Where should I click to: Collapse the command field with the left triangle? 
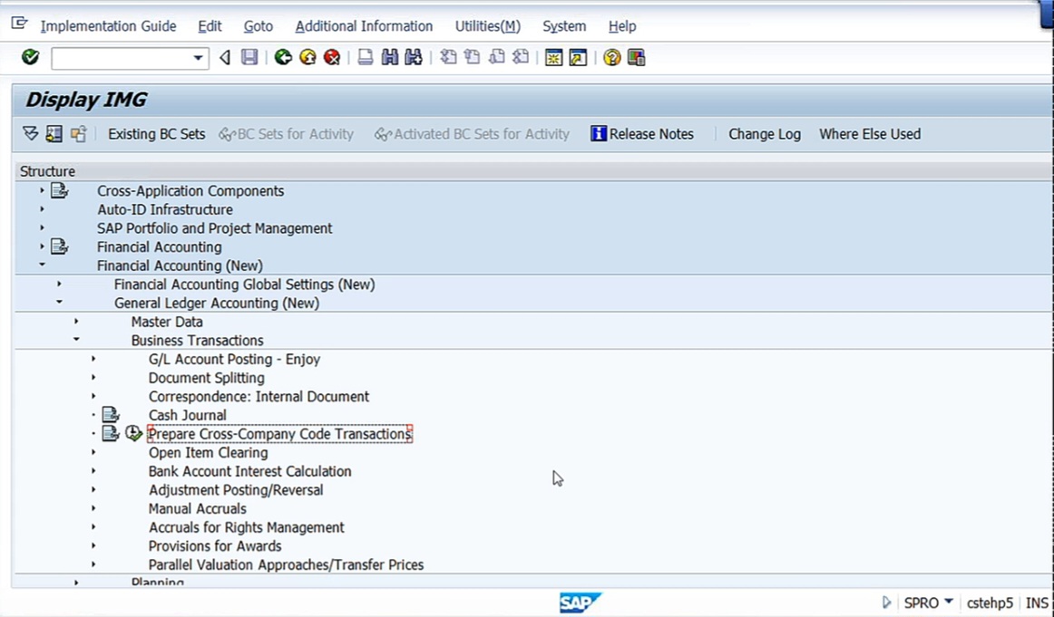(225, 58)
